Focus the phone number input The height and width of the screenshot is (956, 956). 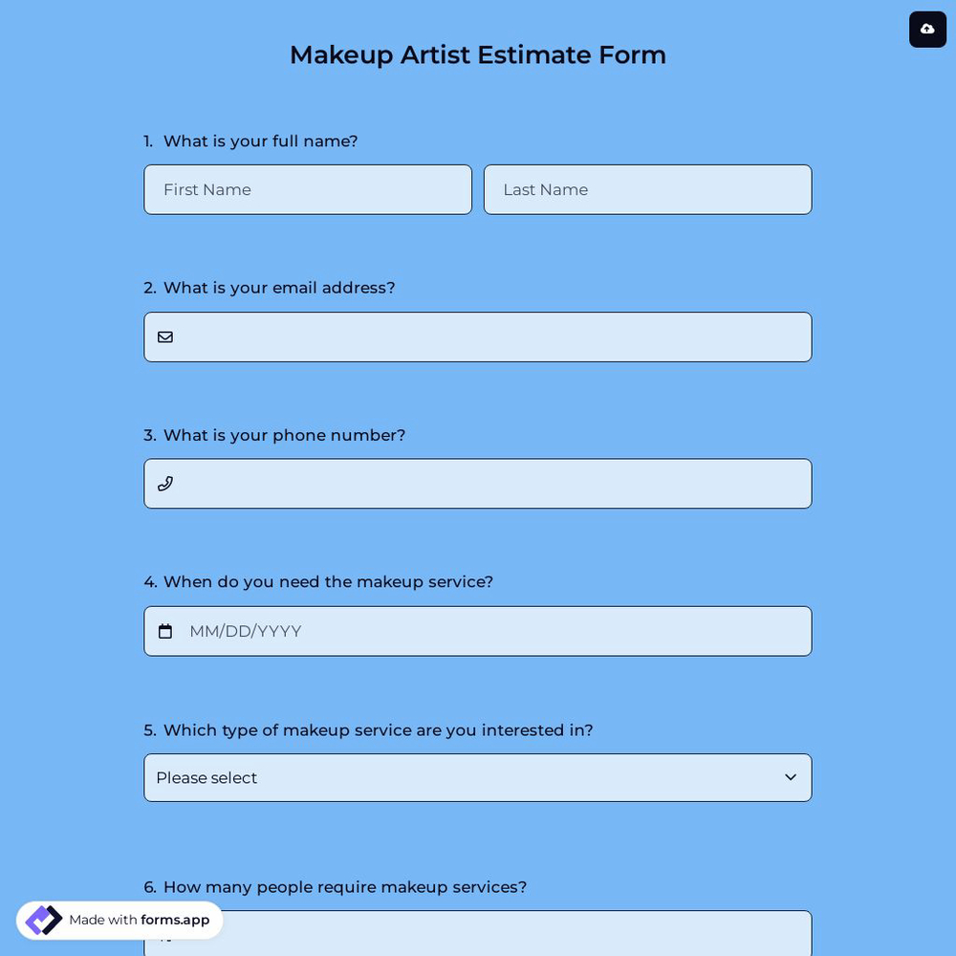point(478,483)
